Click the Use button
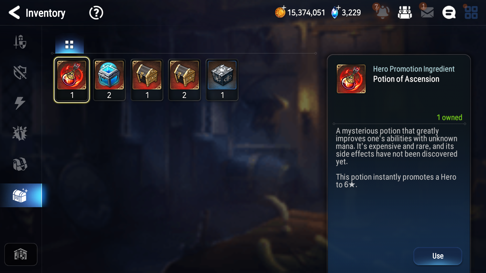 point(438,256)
